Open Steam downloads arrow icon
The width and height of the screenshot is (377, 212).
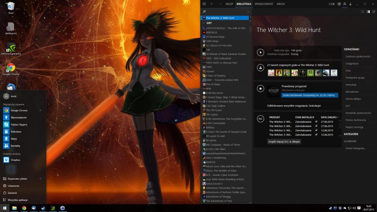pyautogui.click(x=350, y=4)
